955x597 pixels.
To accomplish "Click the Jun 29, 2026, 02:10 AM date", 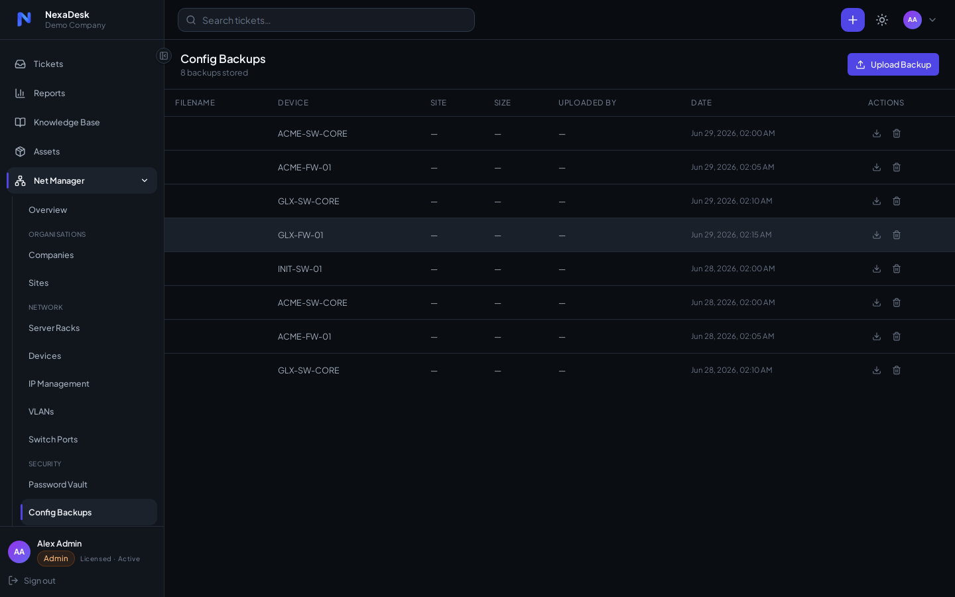I will pos(732,201).
